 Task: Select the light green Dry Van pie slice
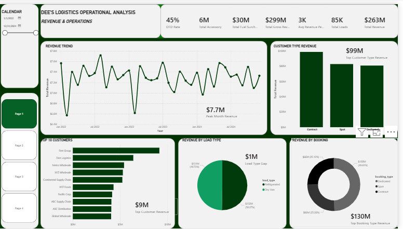pyautogui.click(x=209, y=185)
